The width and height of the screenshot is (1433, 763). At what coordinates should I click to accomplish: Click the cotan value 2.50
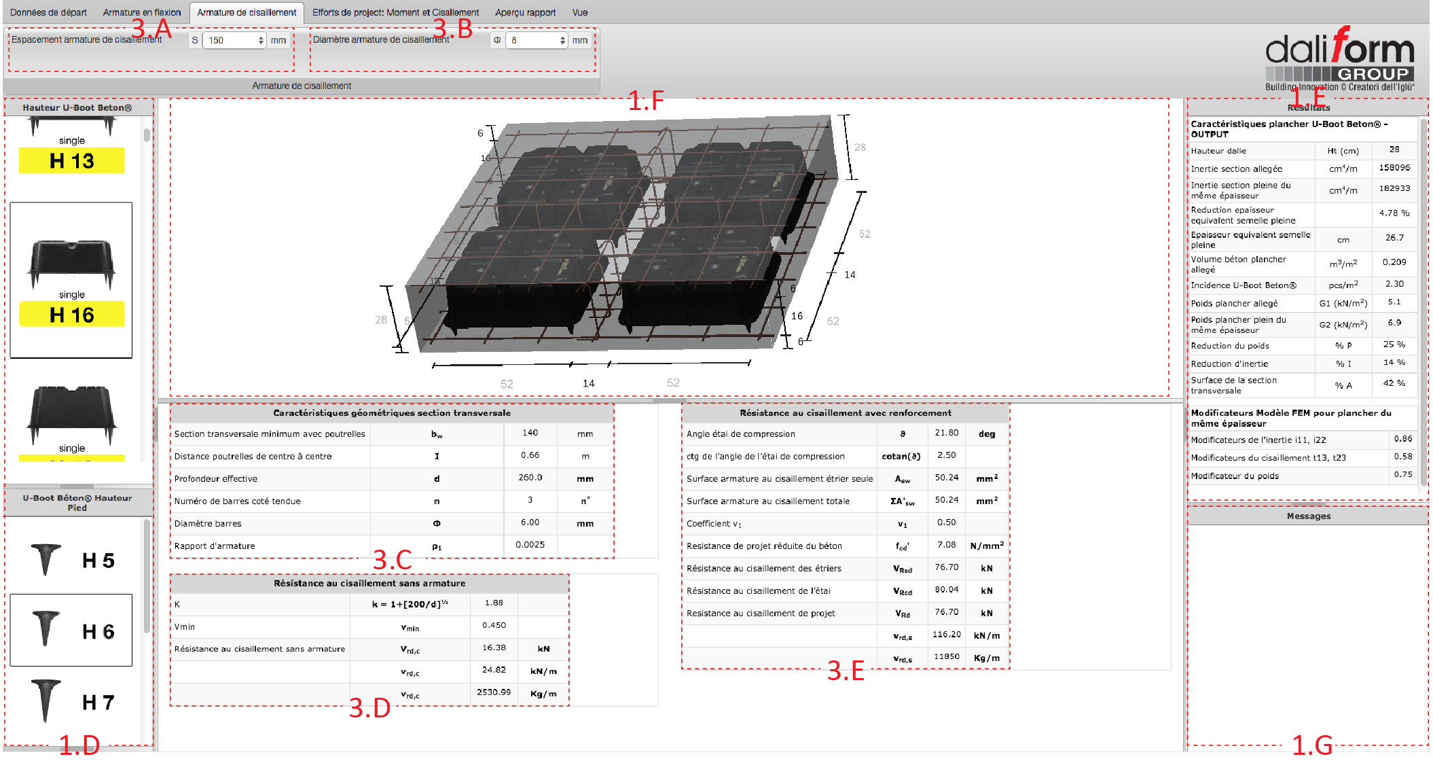coord(946,455)
